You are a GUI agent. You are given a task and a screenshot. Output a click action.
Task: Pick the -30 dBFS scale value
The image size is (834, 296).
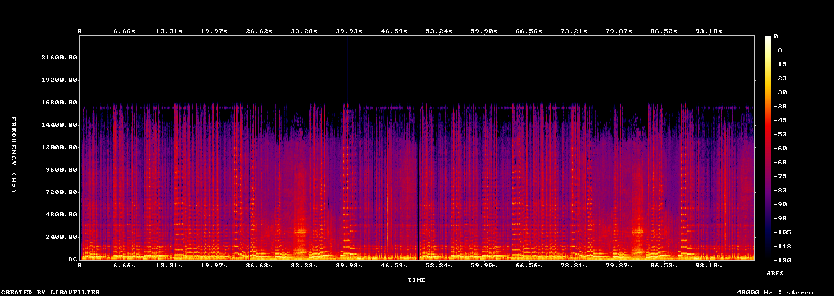tap(779, 92)
